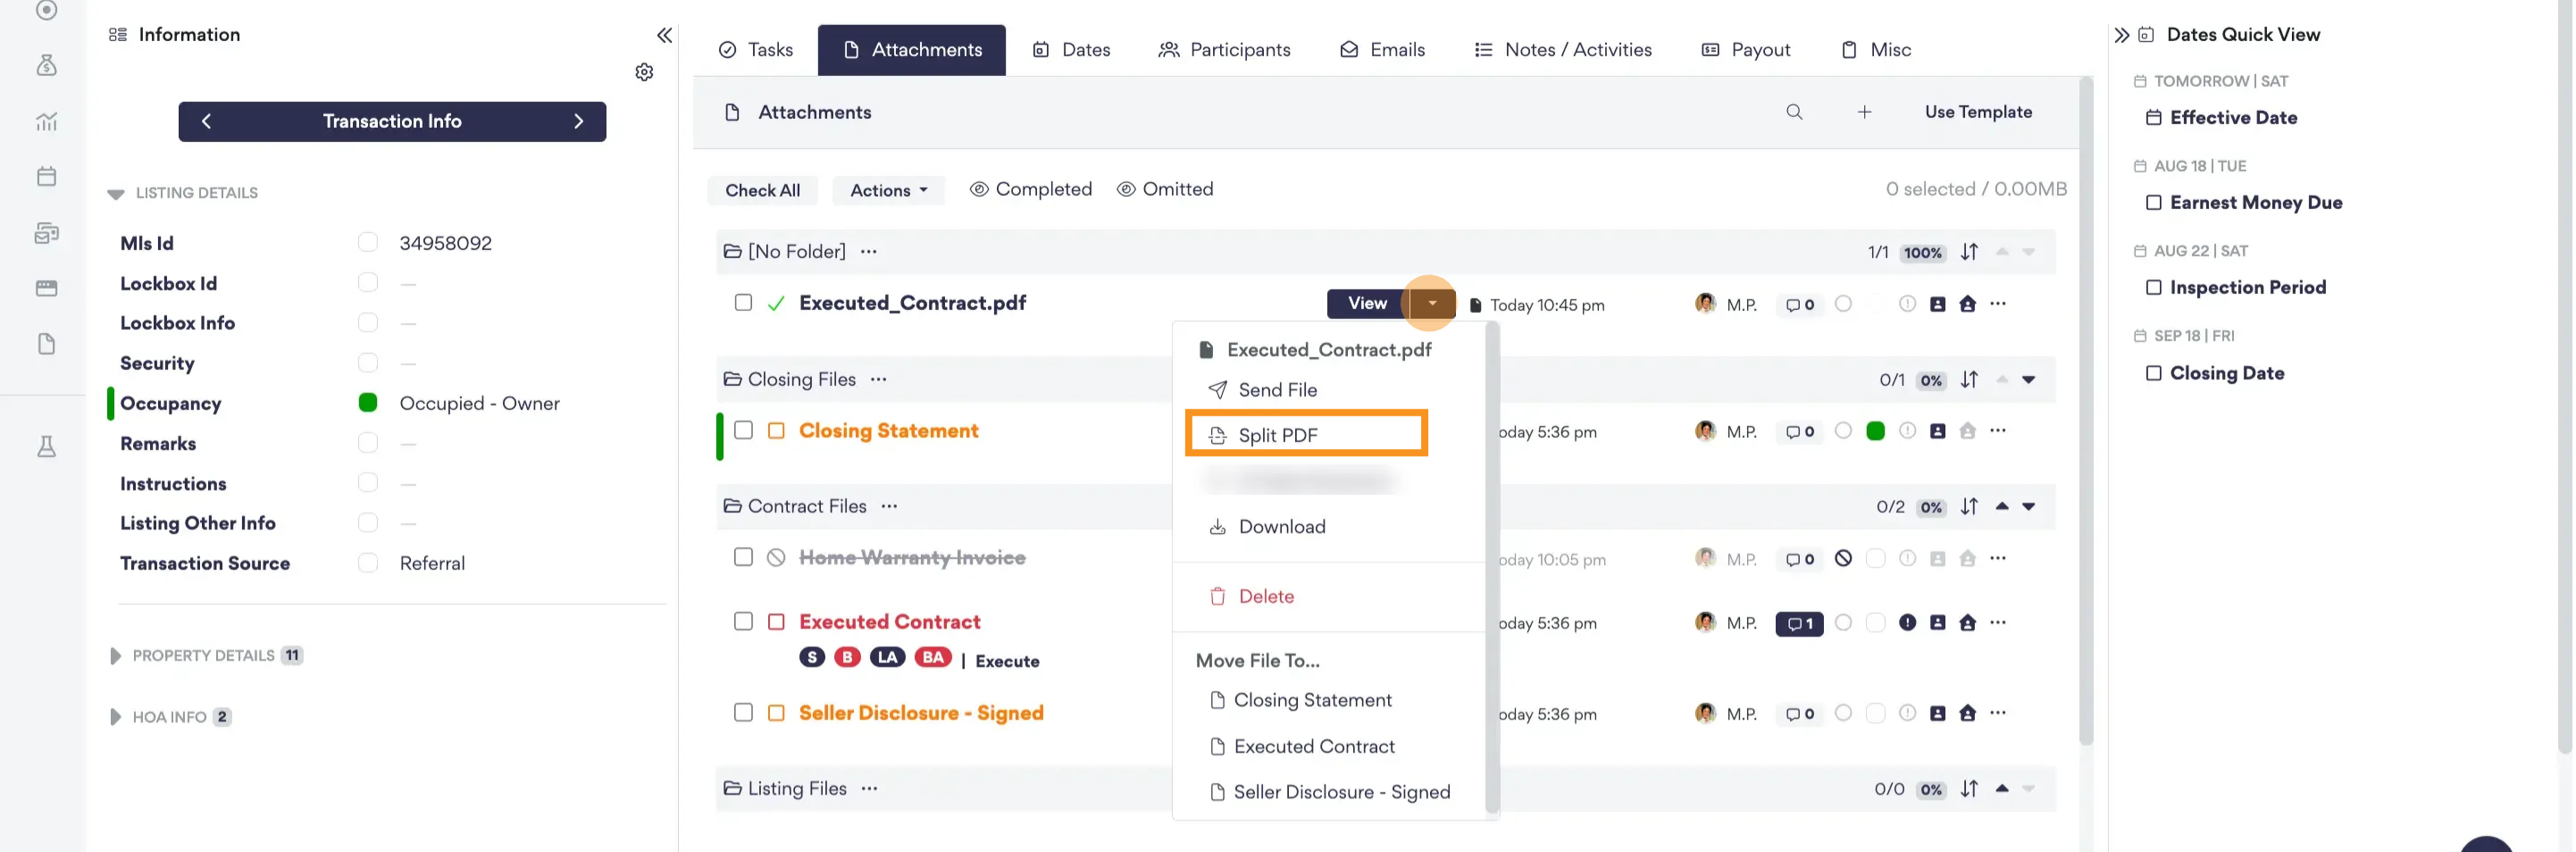Select Executed Contract row checkbox

(742, 621)
